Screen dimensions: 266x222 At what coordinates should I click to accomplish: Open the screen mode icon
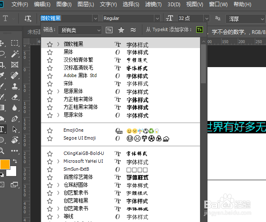click(x=14, y=184)
